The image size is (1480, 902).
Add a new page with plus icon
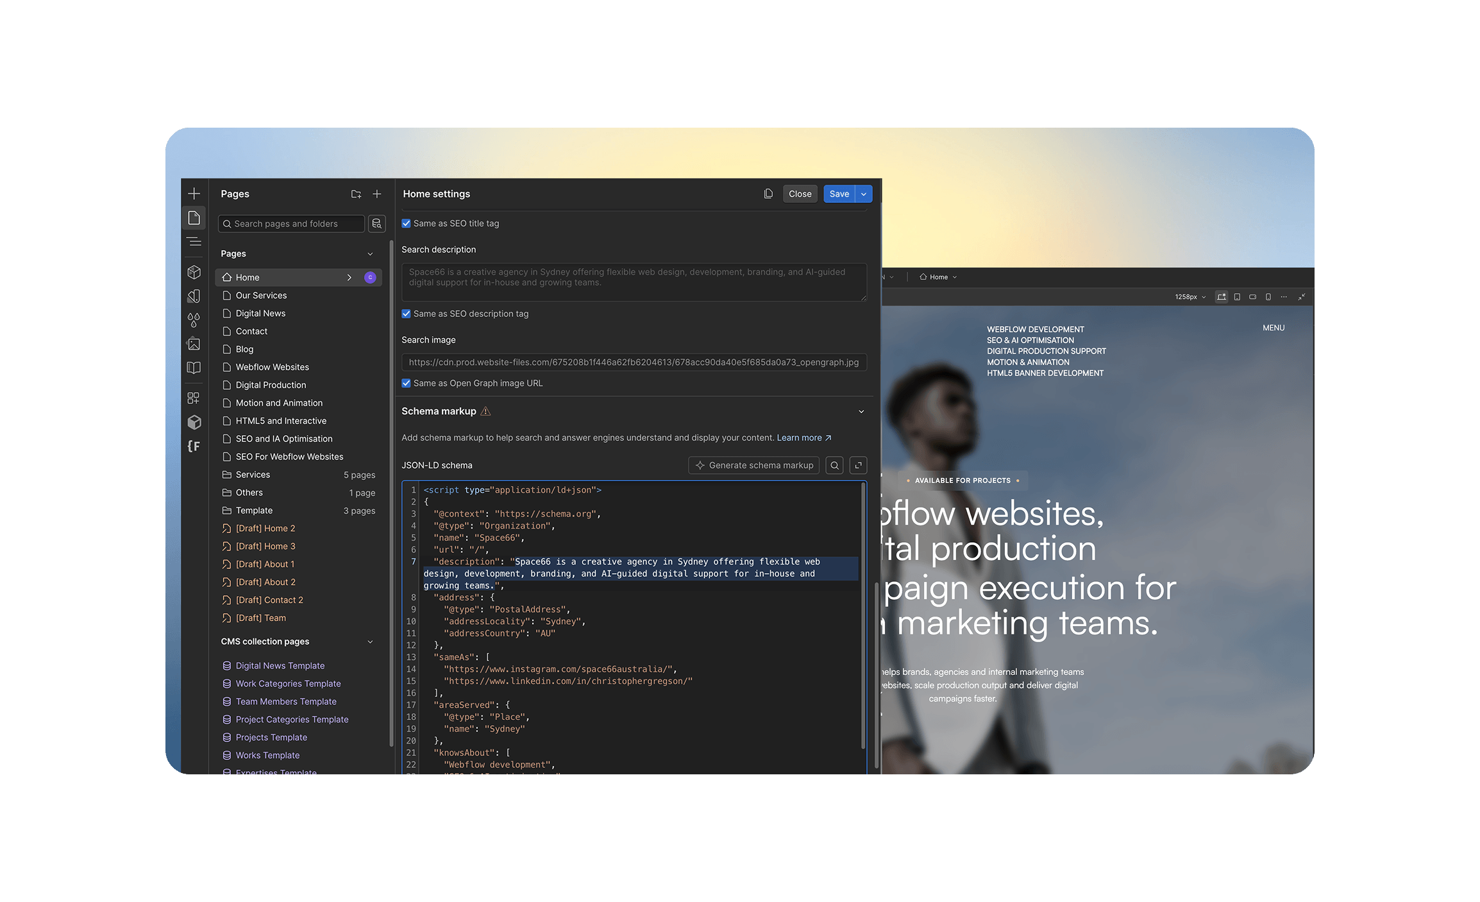click(x=377, y=194)
